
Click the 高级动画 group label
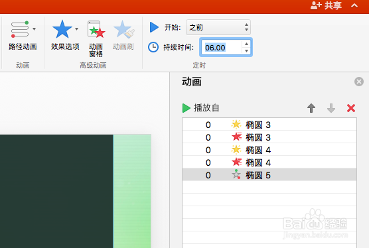93,65
